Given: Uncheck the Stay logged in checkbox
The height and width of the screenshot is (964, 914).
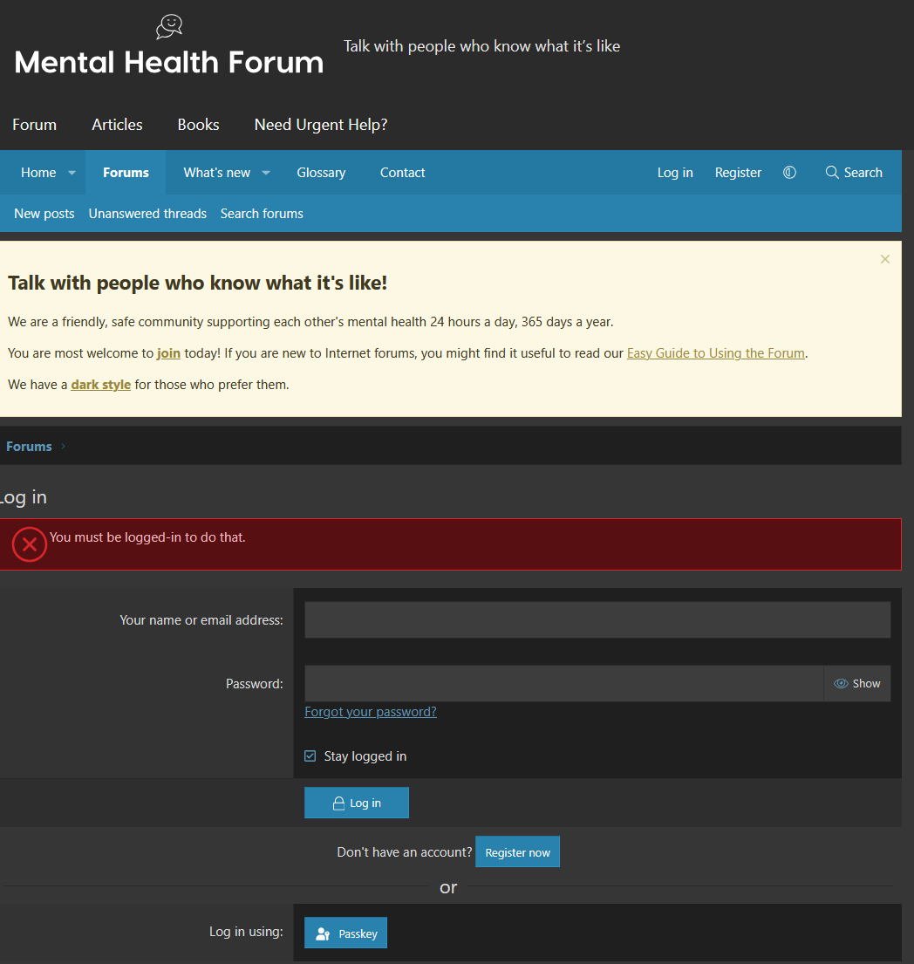Looking at the screenshot, I should [x=310, y=756].
